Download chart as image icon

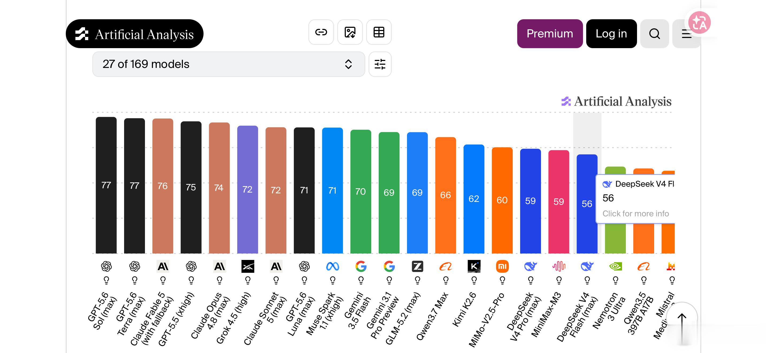click(x=350, y=32)
